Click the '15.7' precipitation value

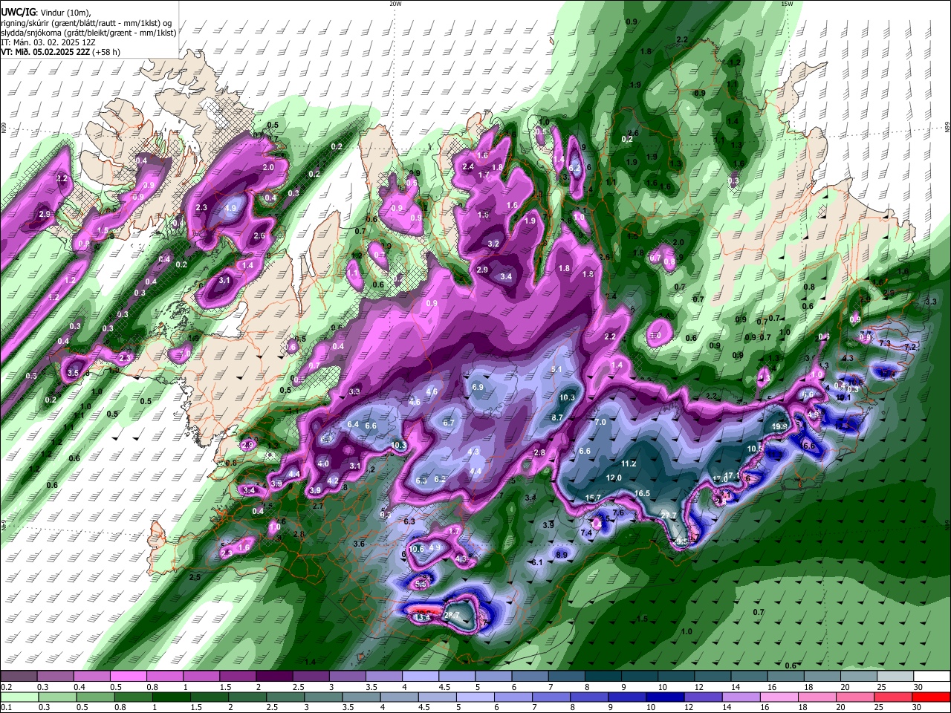coord(593,498)
